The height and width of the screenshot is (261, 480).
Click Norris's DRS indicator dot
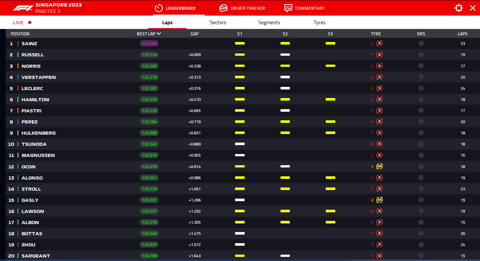coord(421,66)
